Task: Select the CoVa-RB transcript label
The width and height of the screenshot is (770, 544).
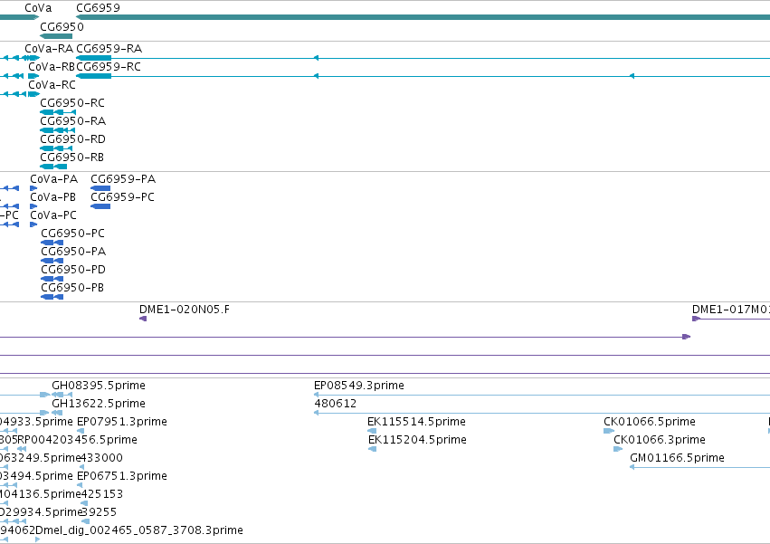Action: pos(52,67)
